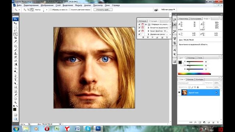
Task: Open Opera browser from the taskbar
Action: [47, 129]
